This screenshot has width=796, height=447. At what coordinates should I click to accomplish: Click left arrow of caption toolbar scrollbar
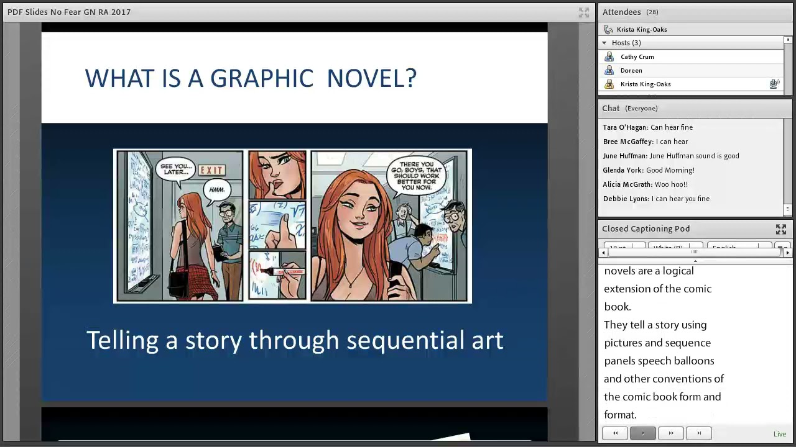[603, 253]
